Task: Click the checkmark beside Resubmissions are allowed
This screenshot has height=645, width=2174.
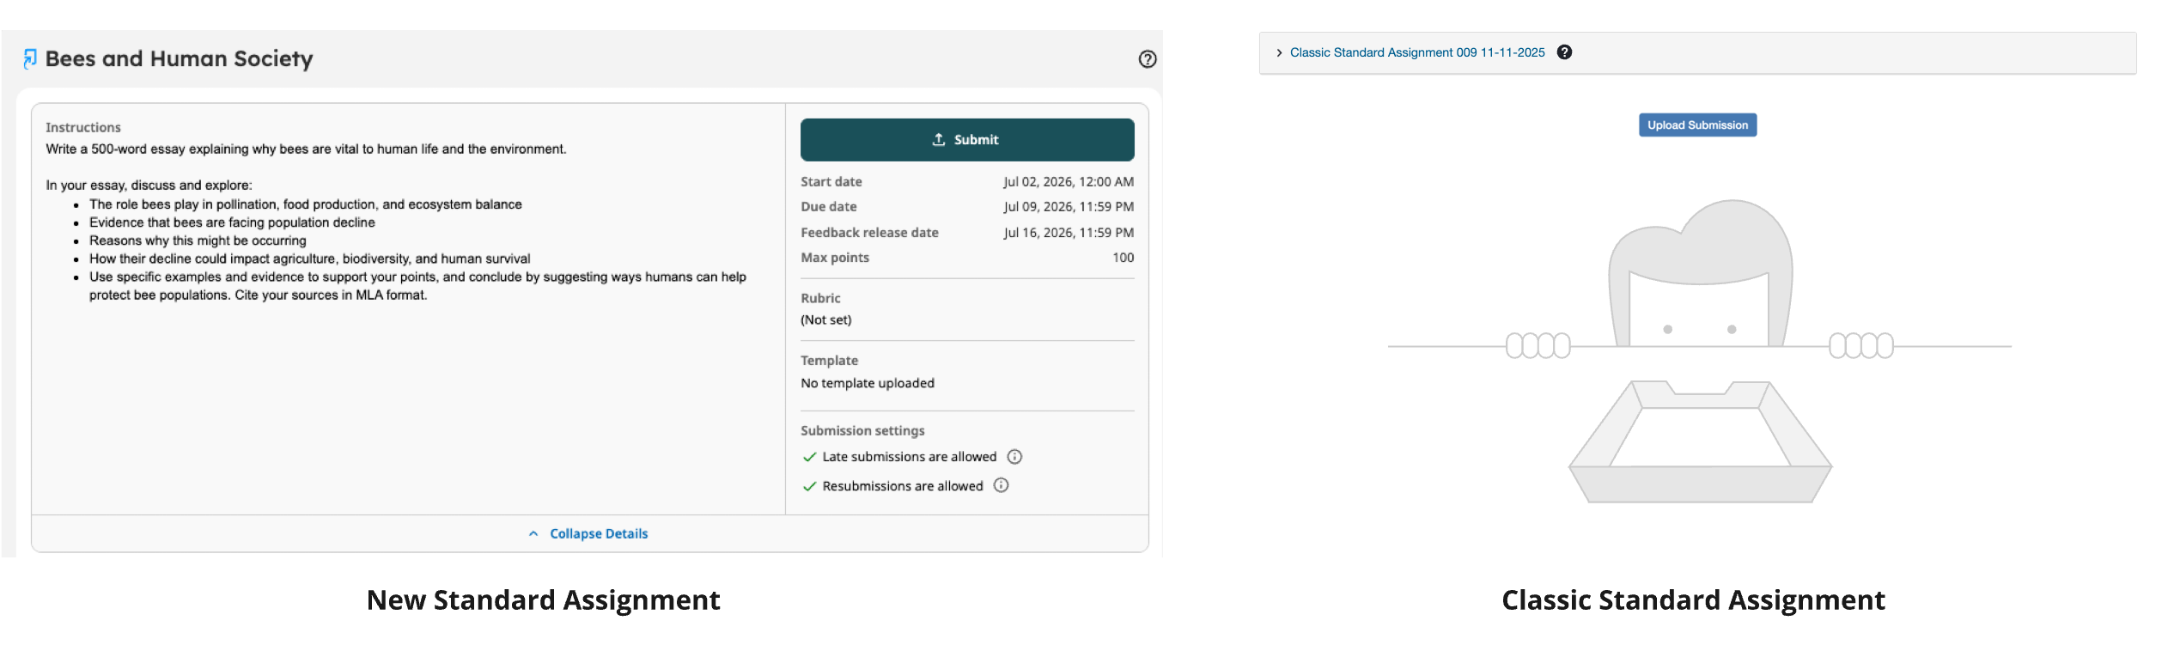Action: (809, 486)
